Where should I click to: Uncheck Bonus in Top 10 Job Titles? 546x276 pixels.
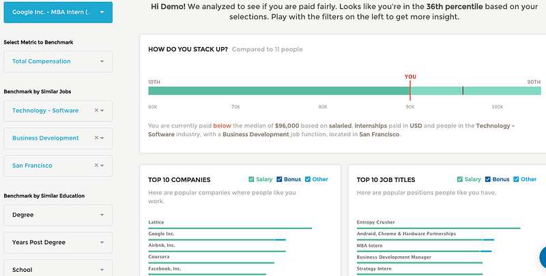488,180
